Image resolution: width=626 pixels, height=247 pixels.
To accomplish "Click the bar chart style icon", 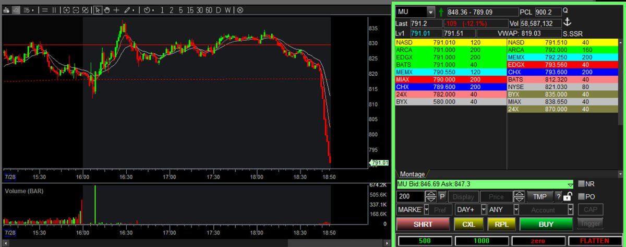I will point(6,10).
